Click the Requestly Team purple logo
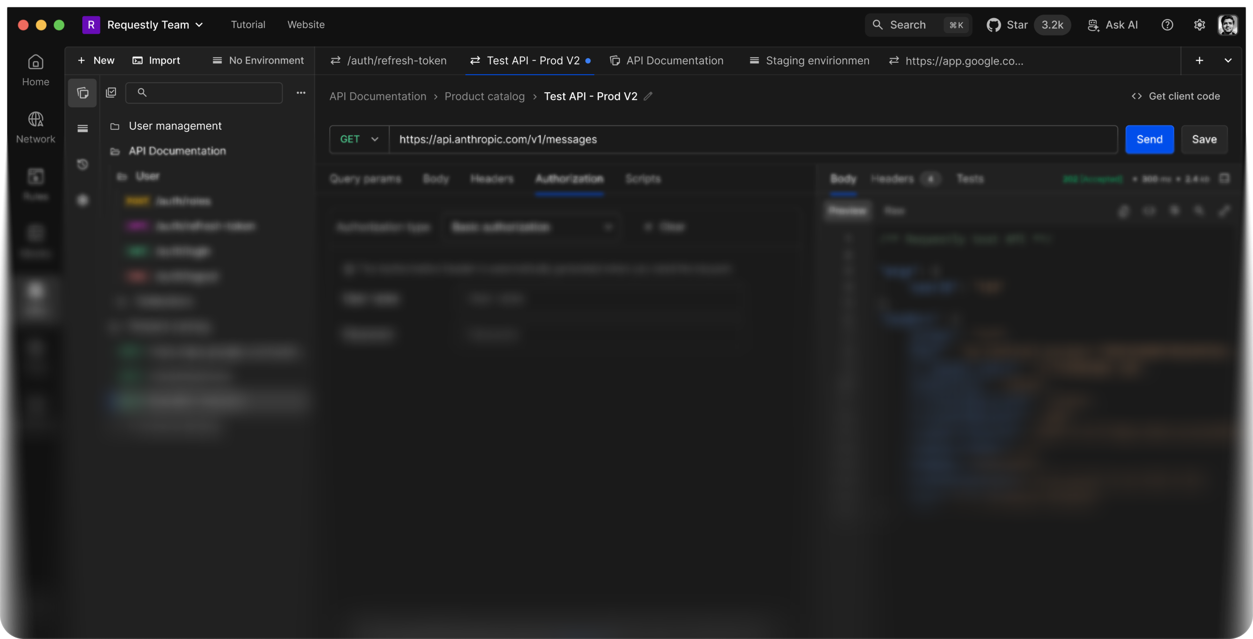Screen dimensions: 1253x639 (x=91, y=25)
